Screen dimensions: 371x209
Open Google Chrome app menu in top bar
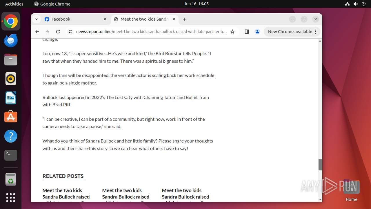(52, 4)
